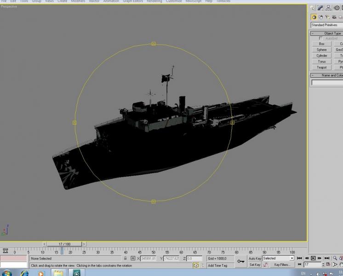The image size is (343, 276).
Task: Open the MAXScript menu
Action: pyautogui.click(x=194, y=1)
